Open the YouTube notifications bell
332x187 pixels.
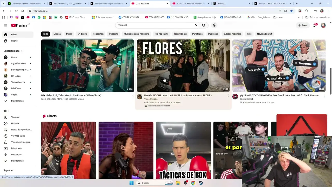314,25
